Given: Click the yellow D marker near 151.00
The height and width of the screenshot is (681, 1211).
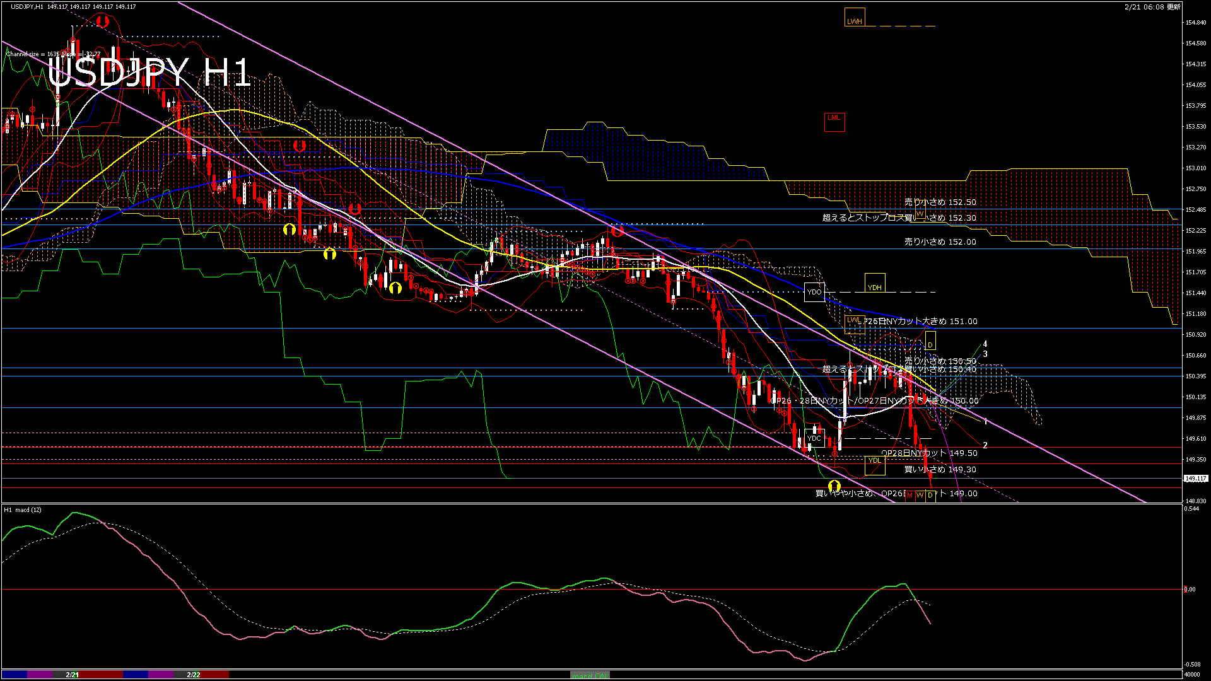Looking at the screenshot, I should pyautogui.click(x=930, y=341).
